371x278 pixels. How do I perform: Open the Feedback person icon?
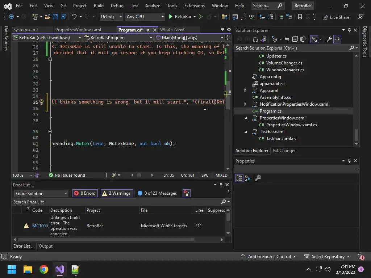pyautogui.click(x=361, y=17)
